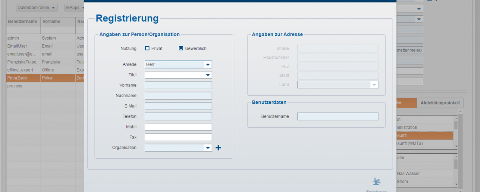Click the Vorname input field

point(178,85)
